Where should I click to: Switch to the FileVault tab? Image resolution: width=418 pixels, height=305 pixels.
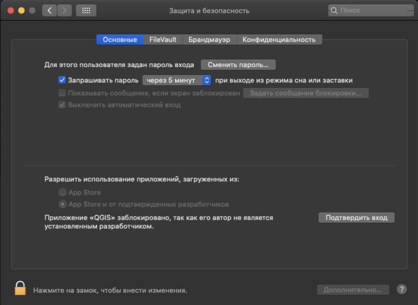(x=163, y=39)
